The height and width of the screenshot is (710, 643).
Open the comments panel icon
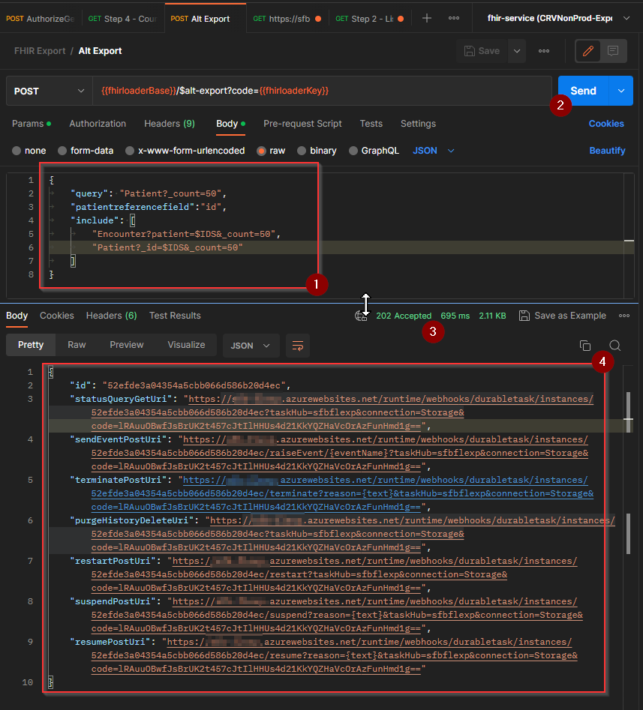tap(613, 51)
